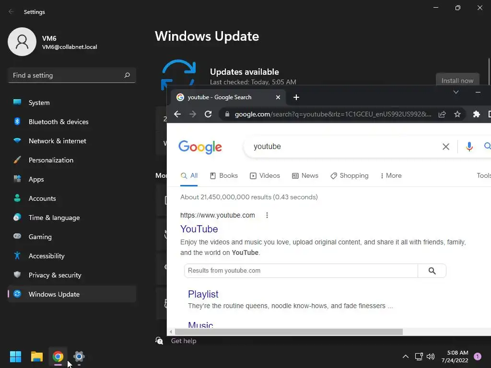
Task: Click Get help headset icon
Action: coord(159,341)
